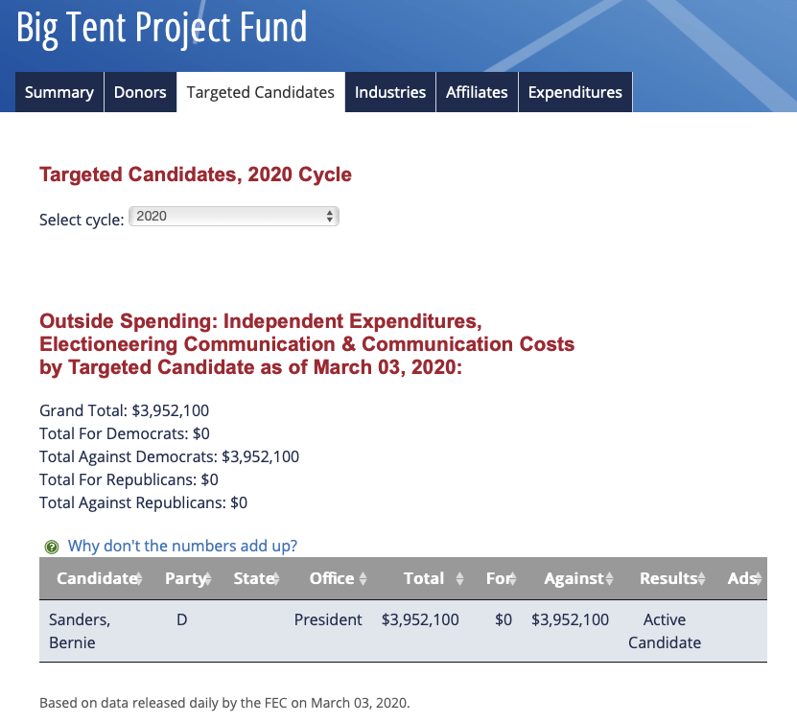The height and width of the screenshot is (723, 797).
Task: Sort table by Against column arrows
Action: pos(609,579)
